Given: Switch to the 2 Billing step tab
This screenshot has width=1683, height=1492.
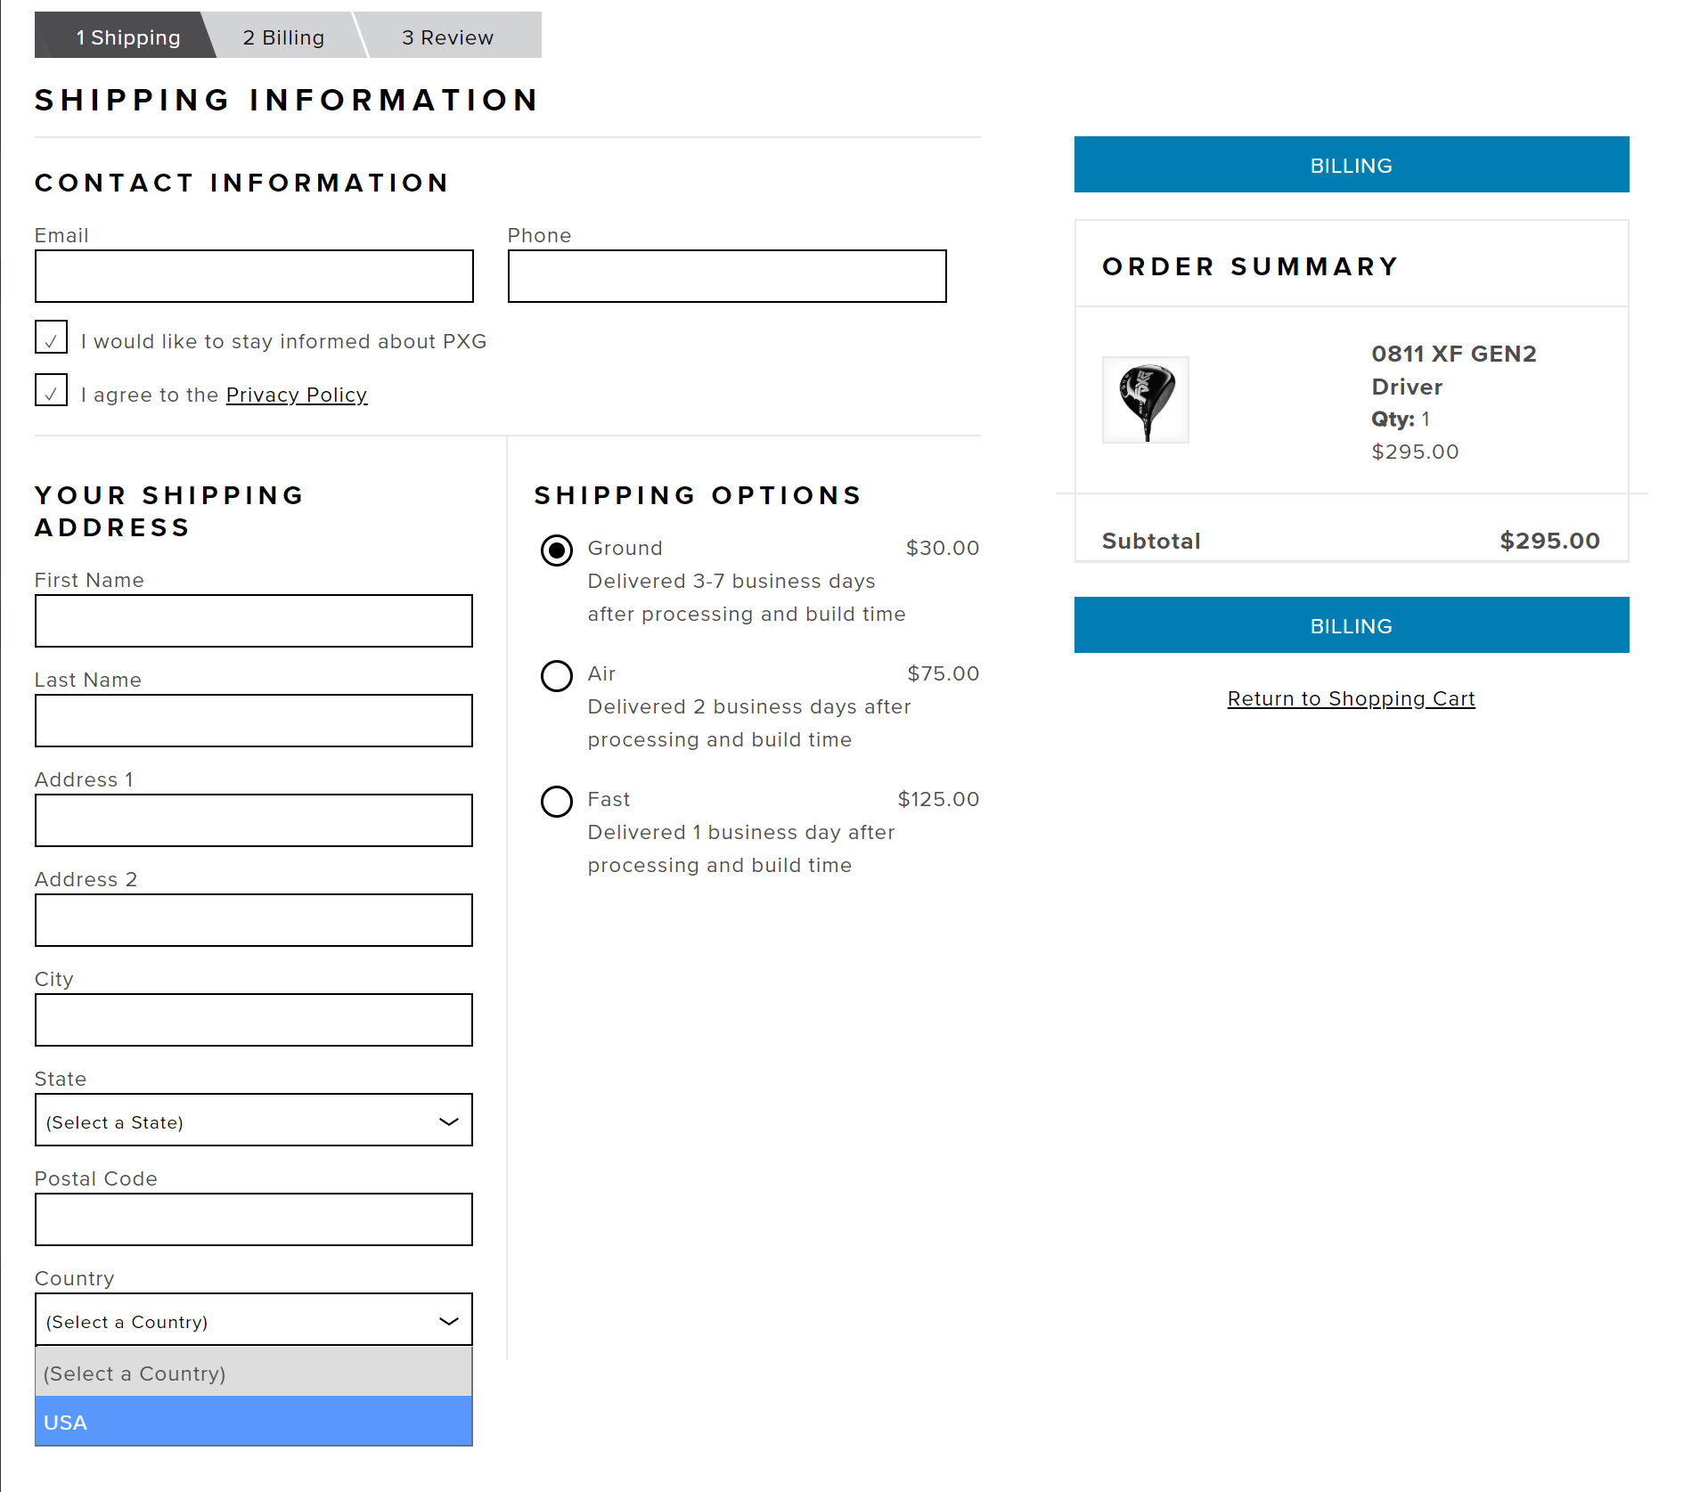Looking at the screenshot, I should point(283,37).
